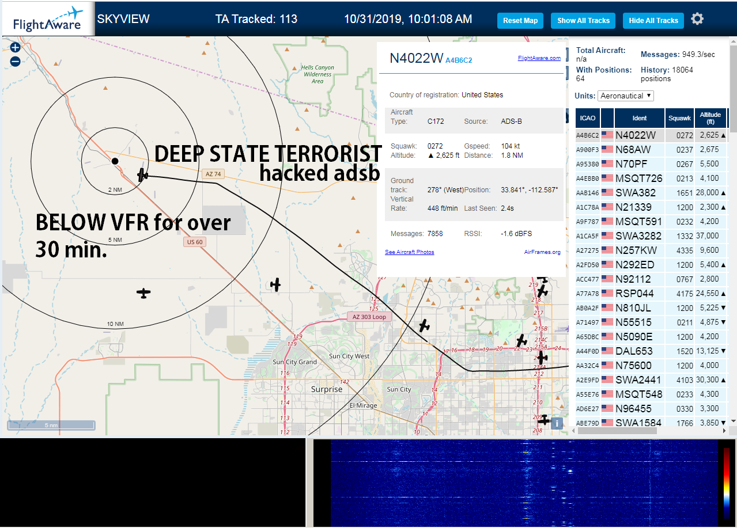The image size is (737, 528).
Task: Click the receiver site dot at range ring center
Action: tap(115, 161)
